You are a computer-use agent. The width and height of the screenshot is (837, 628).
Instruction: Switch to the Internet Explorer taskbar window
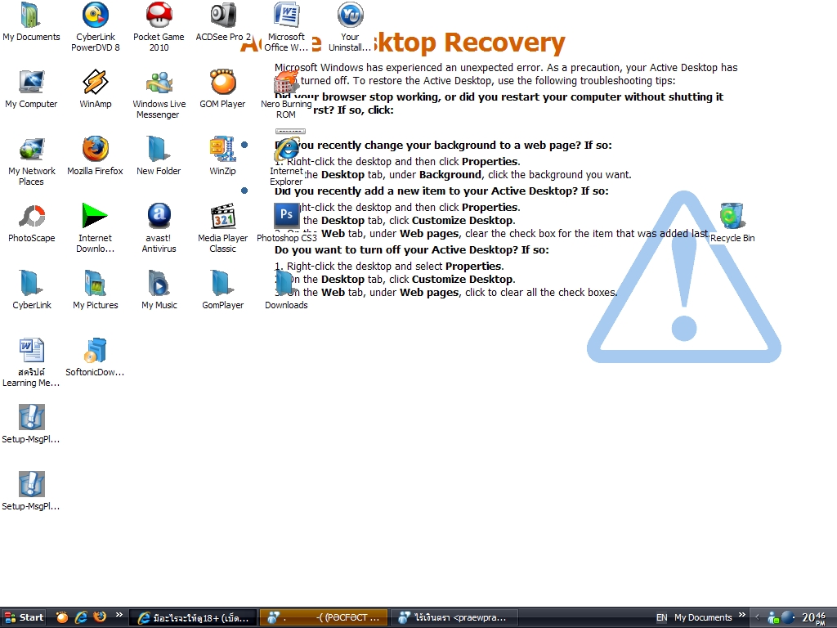coord(193,618)
